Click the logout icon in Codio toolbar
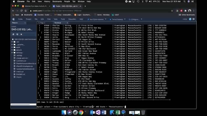This screenshot has height=116, width=207. (194, 19)
